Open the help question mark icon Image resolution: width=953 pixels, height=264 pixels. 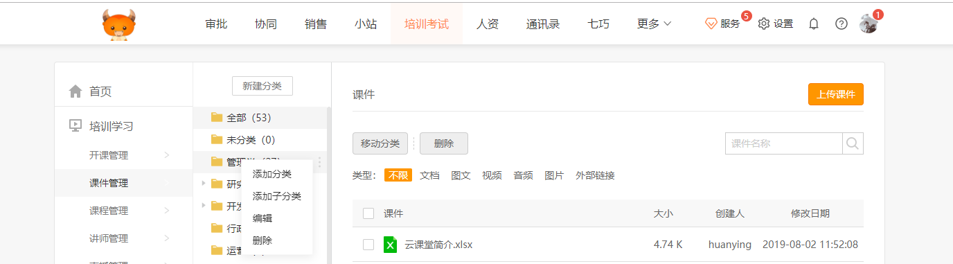(x=841, y=24)
